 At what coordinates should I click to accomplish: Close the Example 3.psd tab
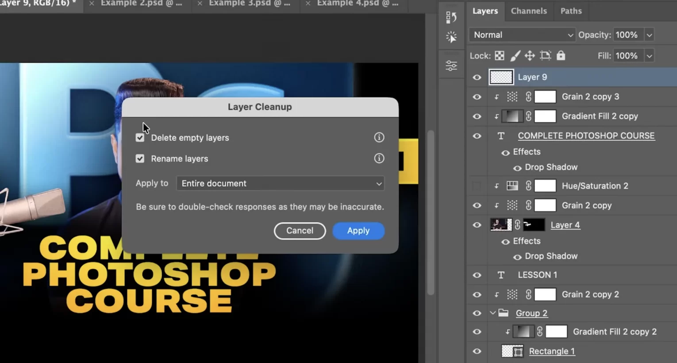click(x=200, y=4)
